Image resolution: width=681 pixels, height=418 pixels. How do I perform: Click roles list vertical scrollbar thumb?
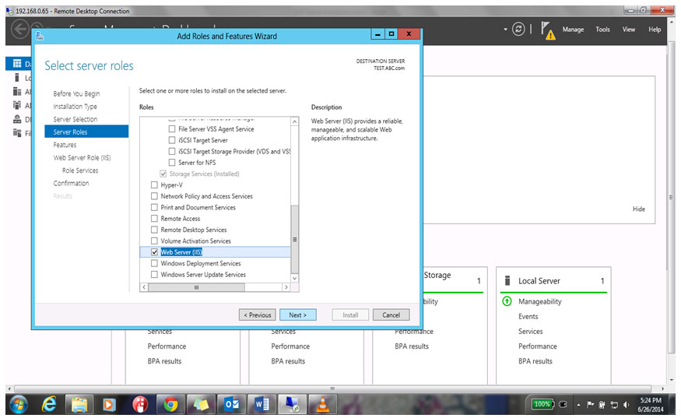click(x=294, y=240)
